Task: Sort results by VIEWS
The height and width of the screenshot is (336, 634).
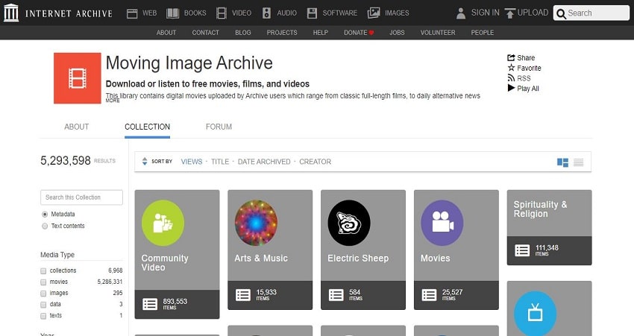Action: click(192, 162)
